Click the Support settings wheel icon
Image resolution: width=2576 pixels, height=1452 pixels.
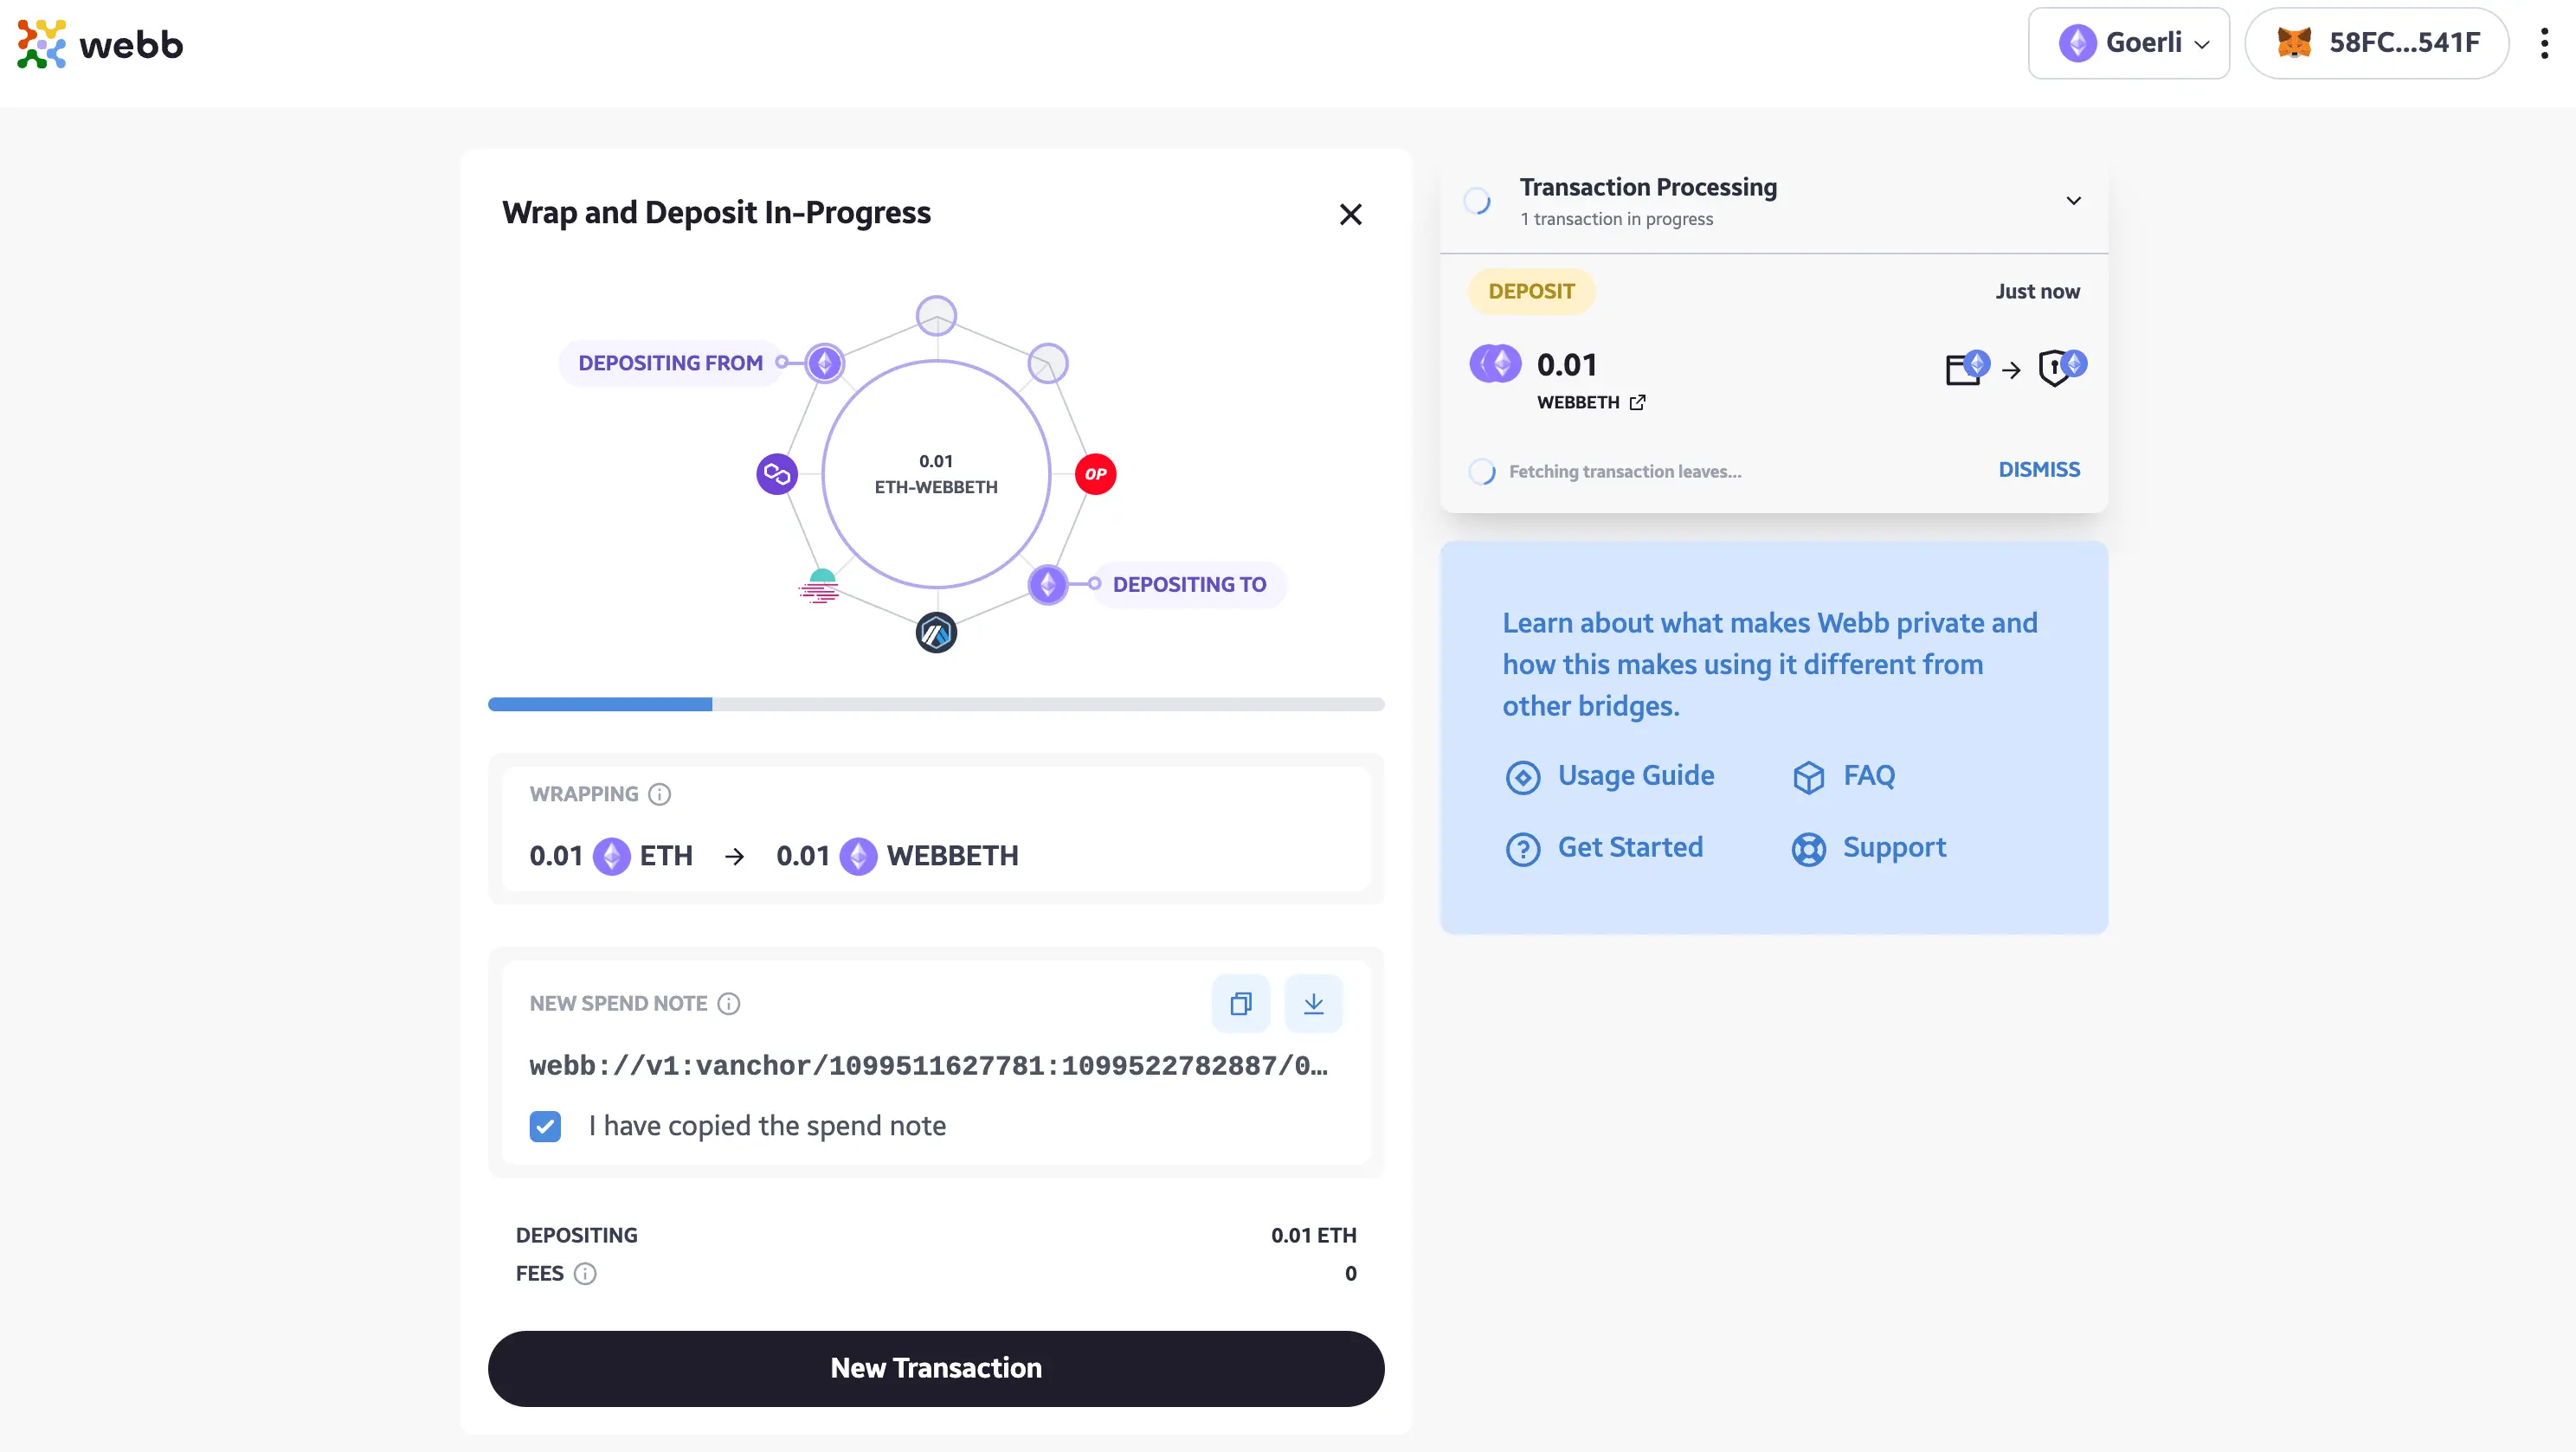point(1808,849)
